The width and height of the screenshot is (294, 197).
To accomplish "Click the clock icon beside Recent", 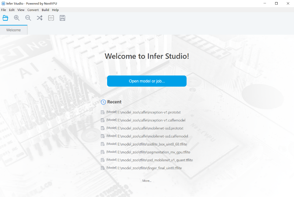I will [103, 102].
